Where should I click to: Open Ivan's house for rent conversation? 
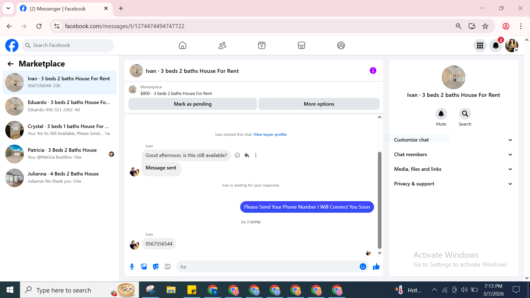(60, 82)
